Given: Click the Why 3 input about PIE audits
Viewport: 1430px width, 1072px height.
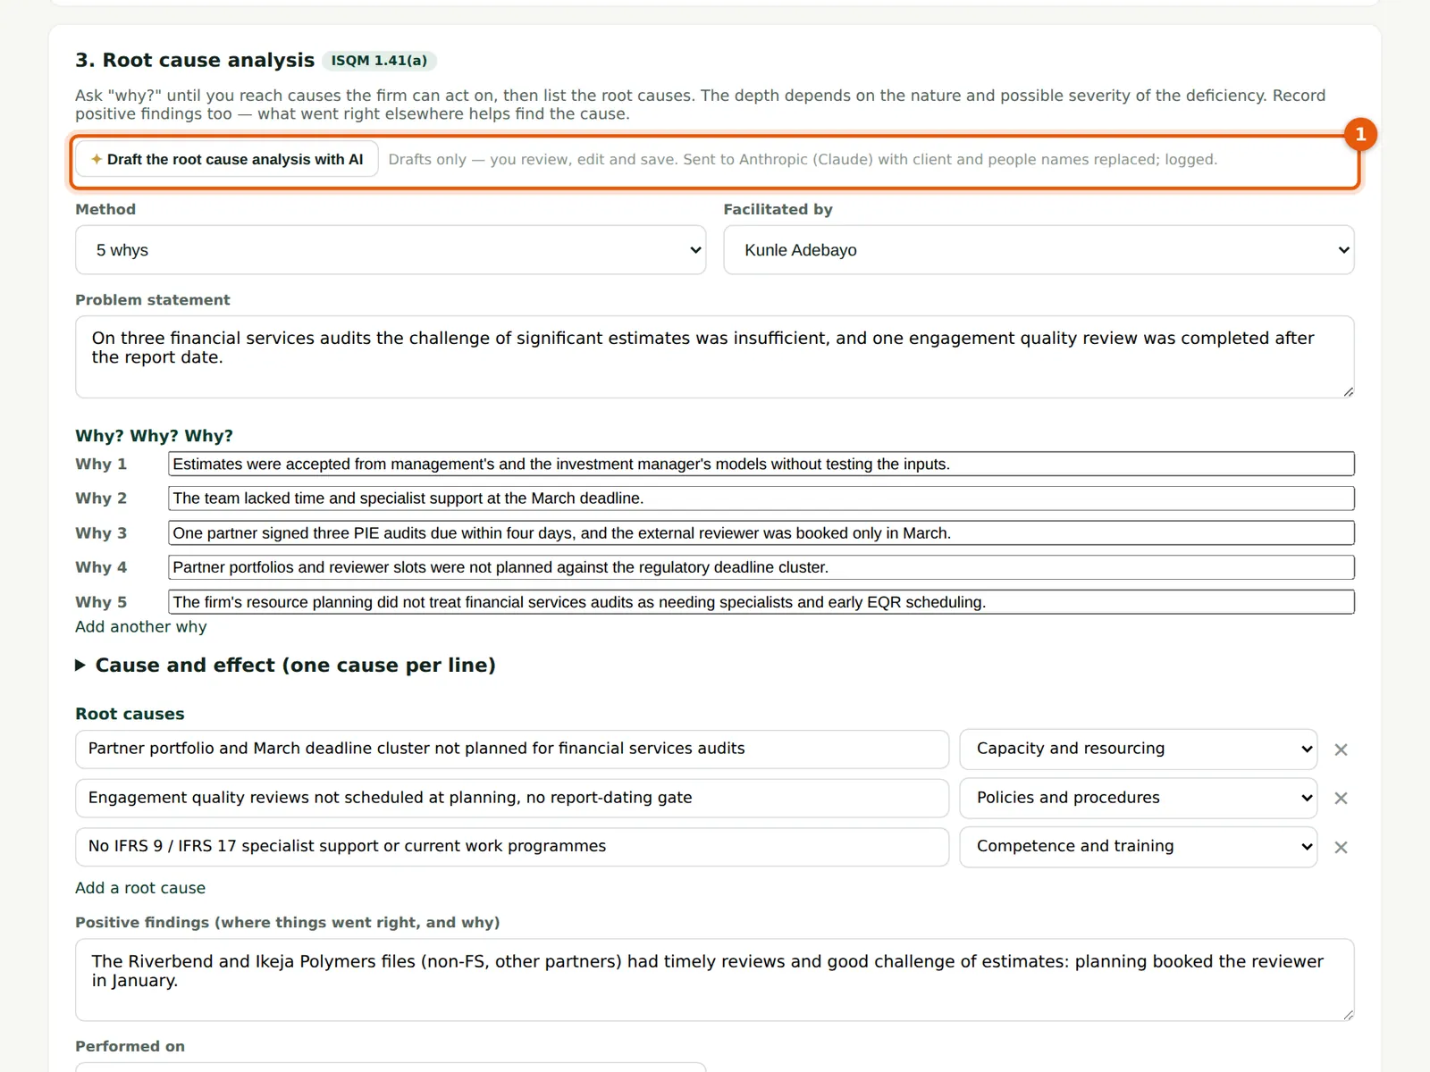Looking at the screenshot, I should [x=761, y=533].
